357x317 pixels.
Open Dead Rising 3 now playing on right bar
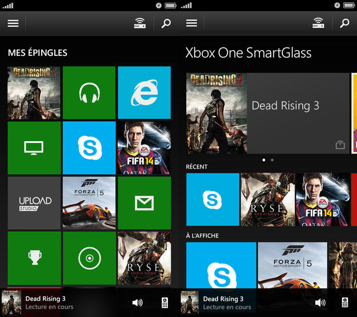coord(227,302)
